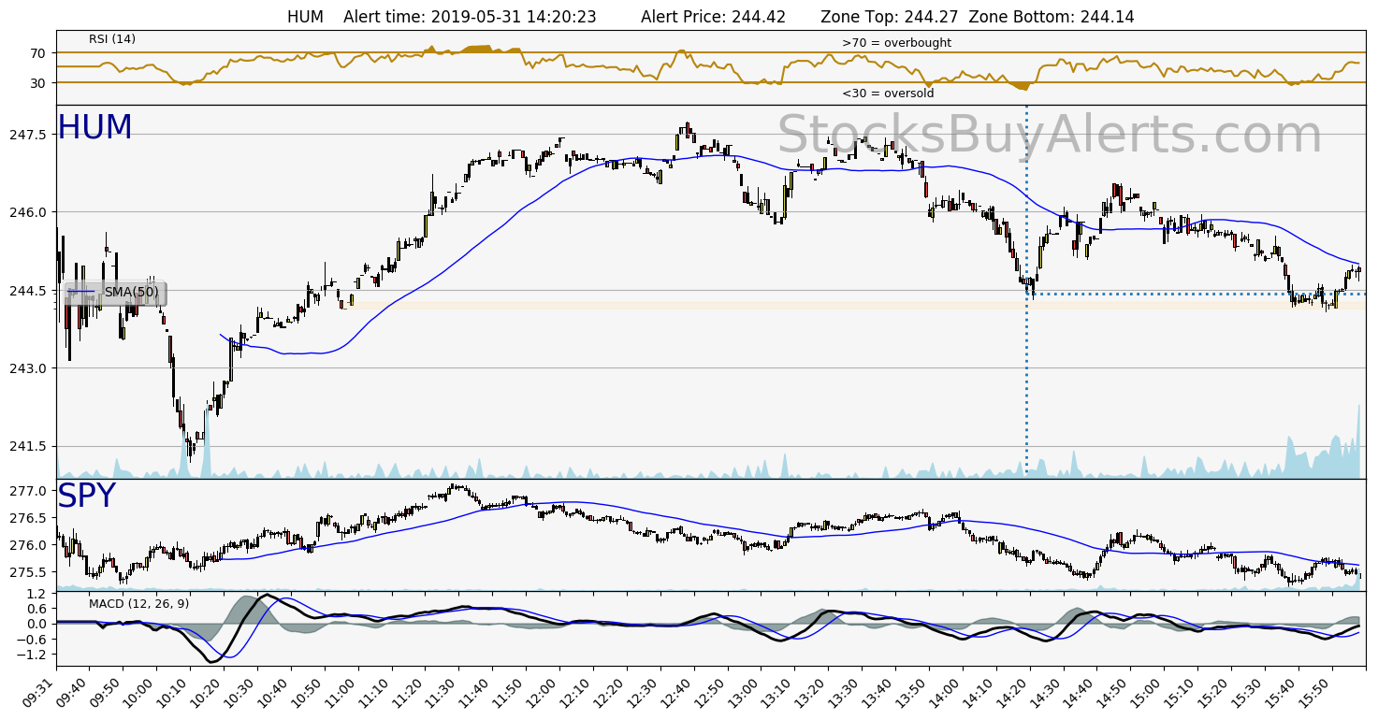Viewport: 1378px width, 720px height.
Task: Click the '<30 = oversold' annotation
Action: 888,94
